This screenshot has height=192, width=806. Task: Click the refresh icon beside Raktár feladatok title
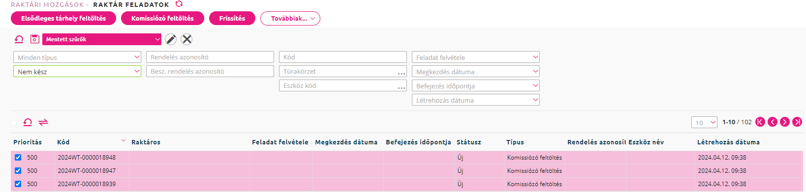(x=179, y=4)
